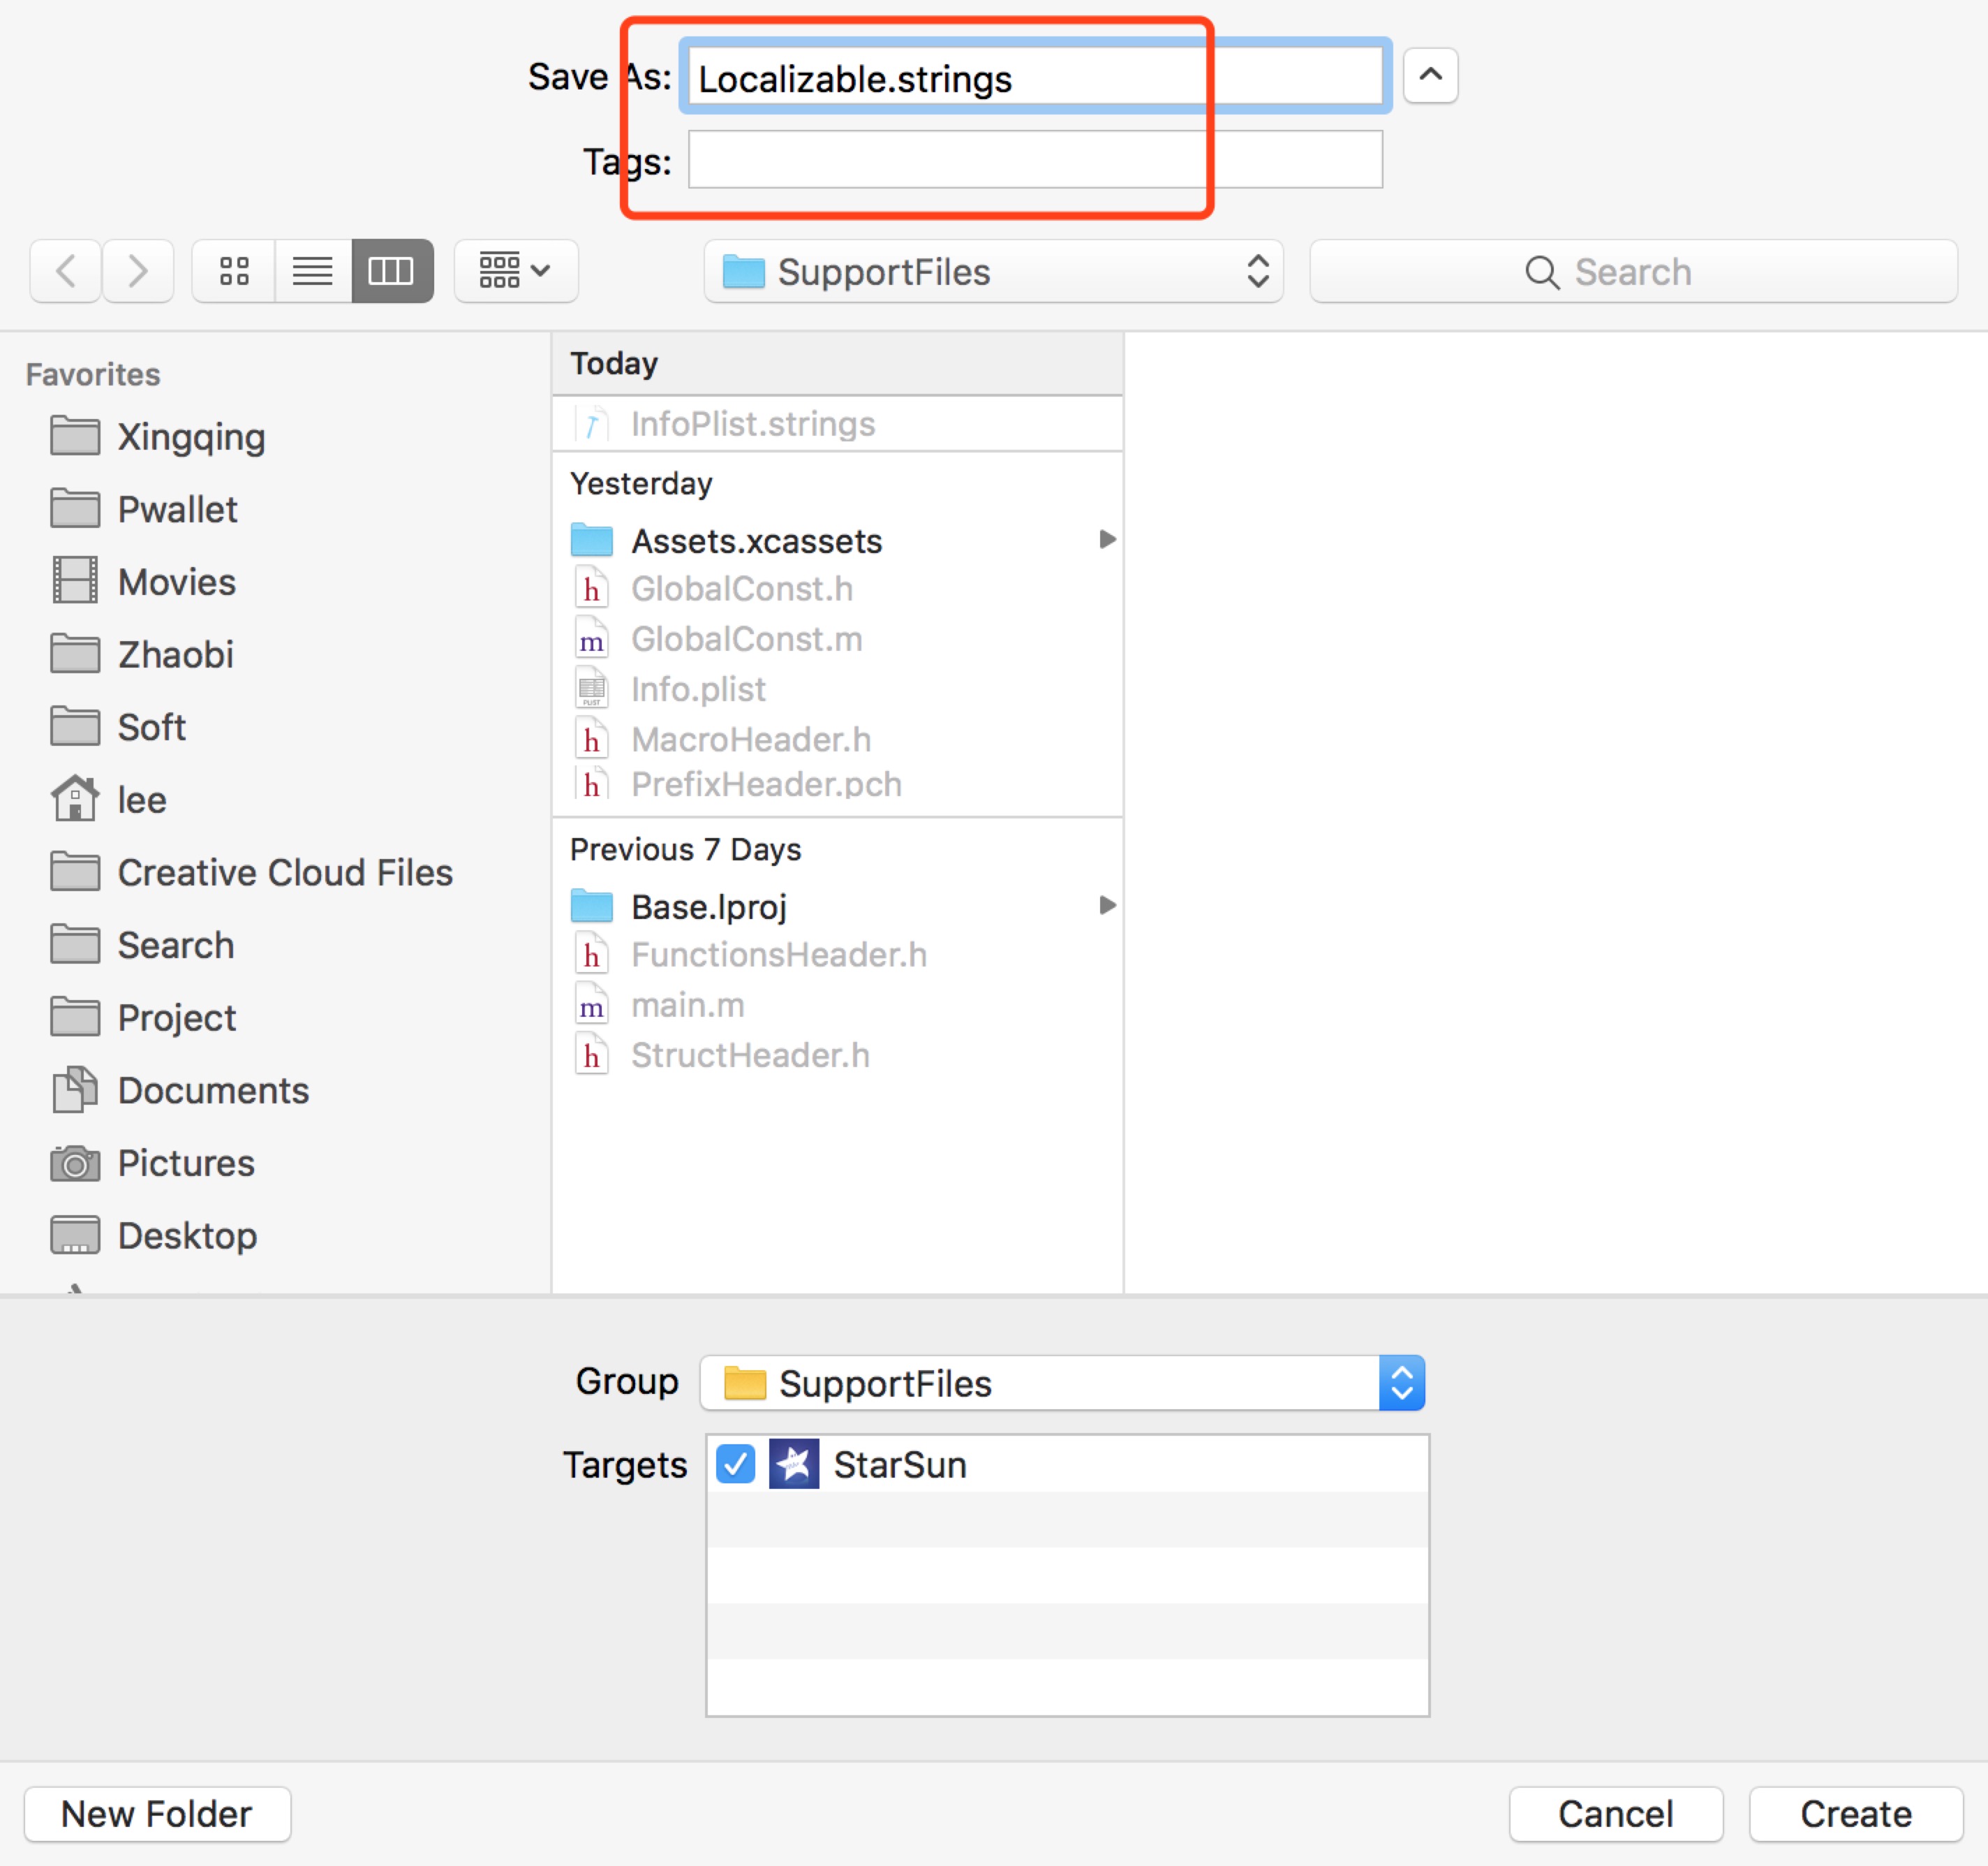Uncheck the StarSun target checkbox
The width and height of the screenshot is (1988, 1866).
tap(736, 1464)
